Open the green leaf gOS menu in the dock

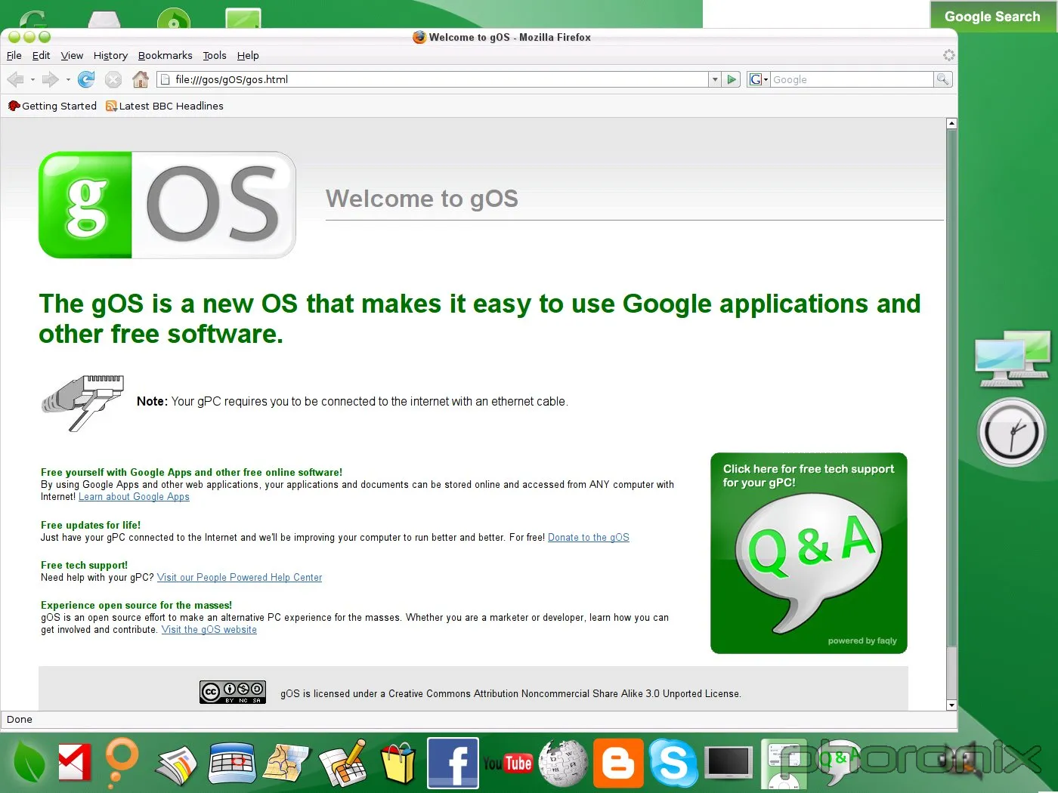29,763
